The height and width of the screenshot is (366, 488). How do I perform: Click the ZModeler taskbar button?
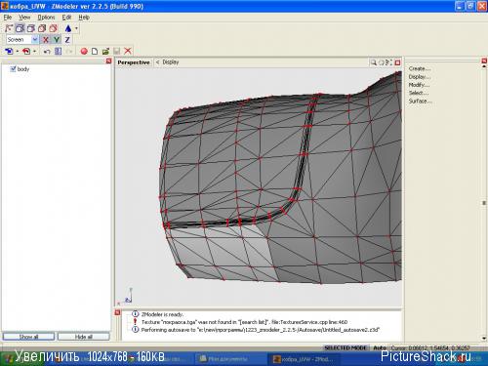tap(305, 359)
